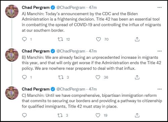Share the second Manchin tweet
Viewport: 168px width, 122px height.
click(x=137, y=77)
